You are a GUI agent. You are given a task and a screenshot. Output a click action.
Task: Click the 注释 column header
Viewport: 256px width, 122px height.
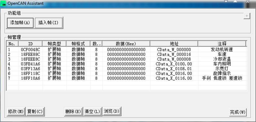[222, 44]
